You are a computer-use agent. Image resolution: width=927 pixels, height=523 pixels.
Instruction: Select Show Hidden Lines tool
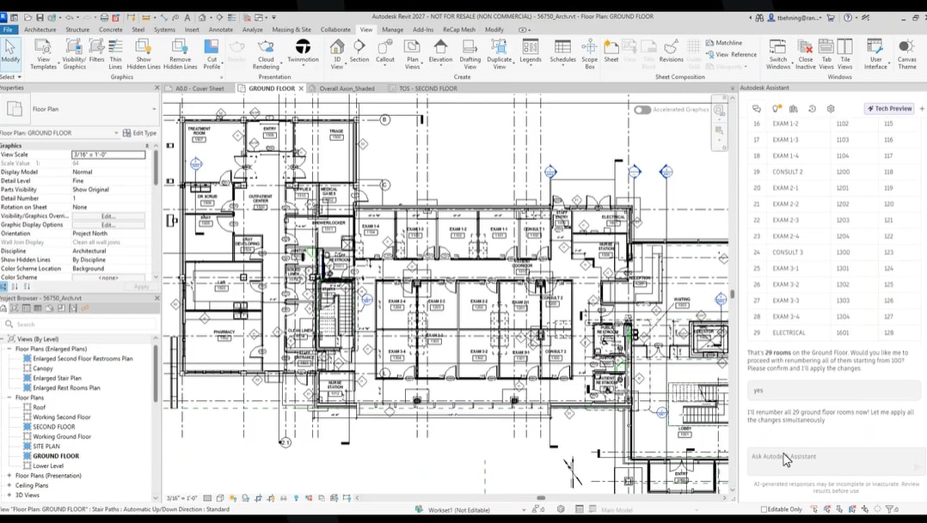click(x=144, y=54)
